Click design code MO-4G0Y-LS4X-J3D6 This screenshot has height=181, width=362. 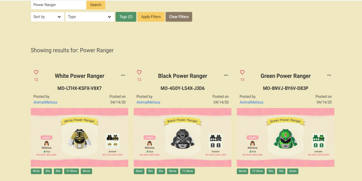183,89
